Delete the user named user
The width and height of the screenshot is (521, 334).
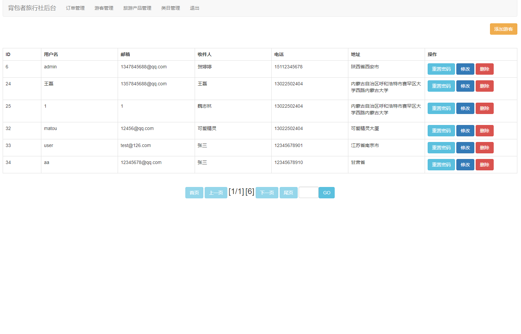(x=484, y=148)
